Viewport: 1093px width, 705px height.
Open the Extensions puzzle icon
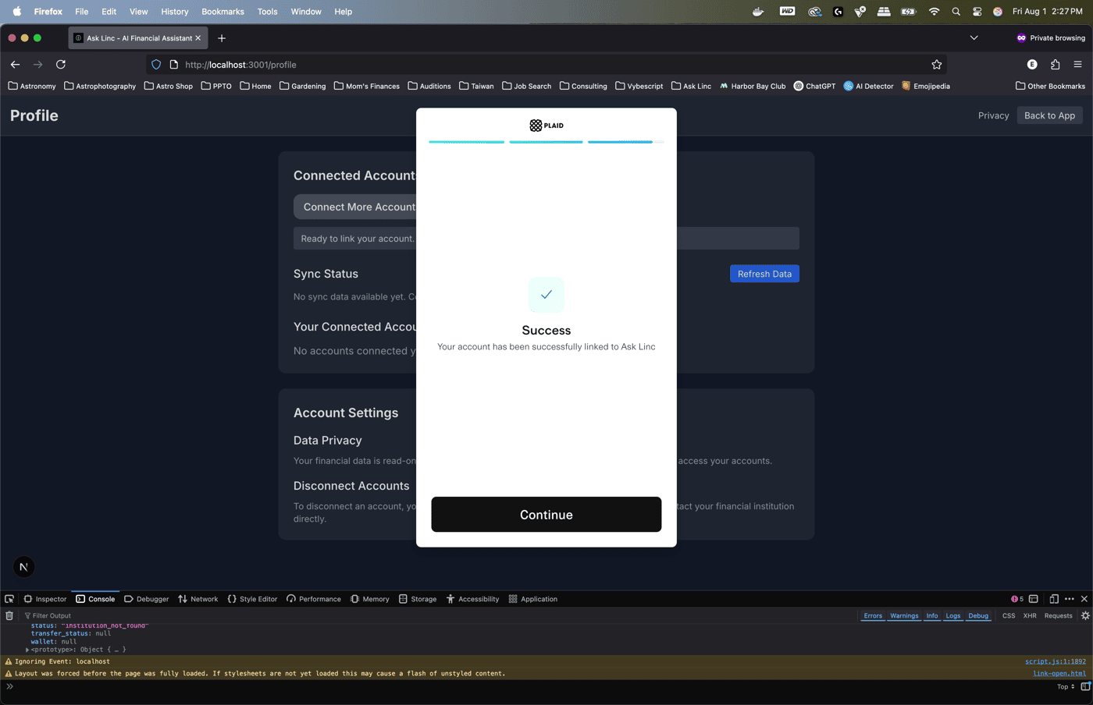click(1055, 65)
